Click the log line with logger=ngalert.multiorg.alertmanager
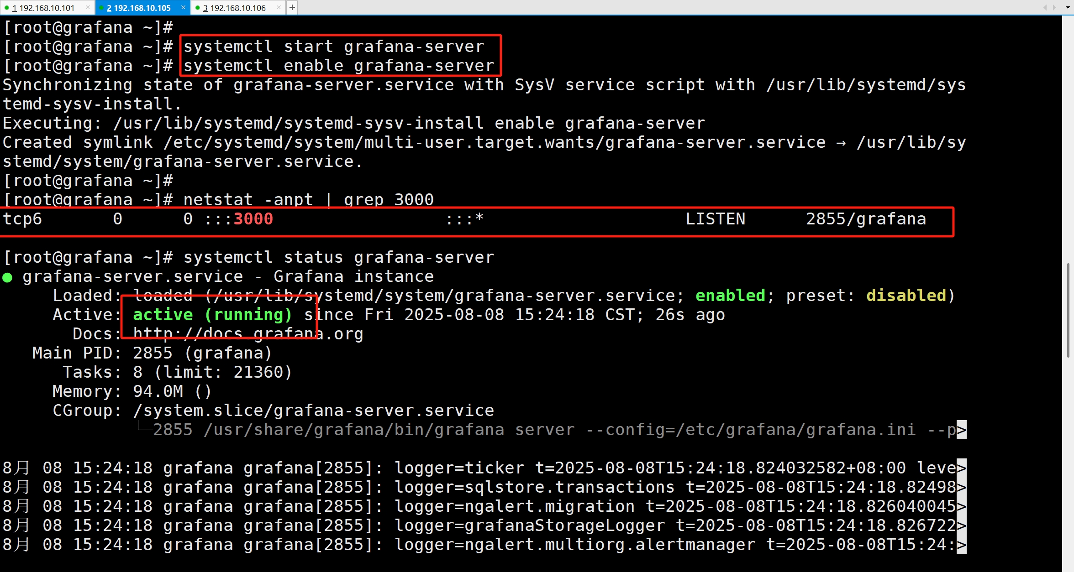Screen dimensions: 1074x572 coord(484,545)
